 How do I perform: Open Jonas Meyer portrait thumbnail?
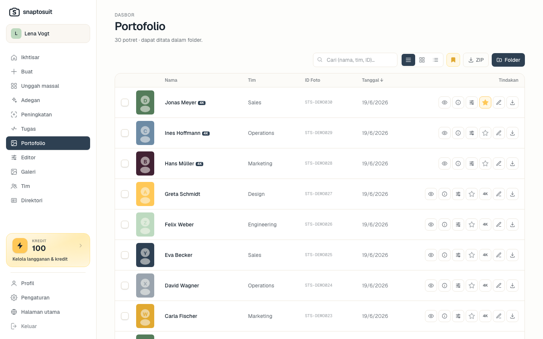coord(145,102)
